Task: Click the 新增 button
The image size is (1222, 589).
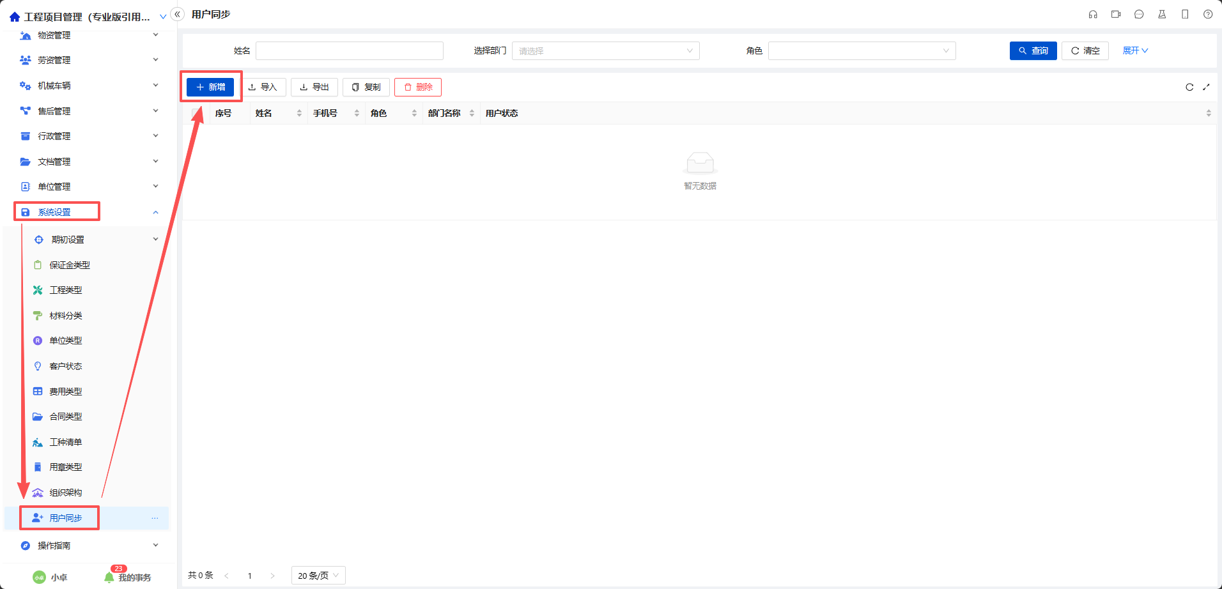Action: tap(210, 87)
